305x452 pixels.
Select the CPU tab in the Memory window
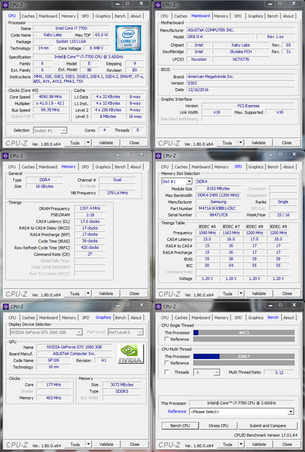12,167
